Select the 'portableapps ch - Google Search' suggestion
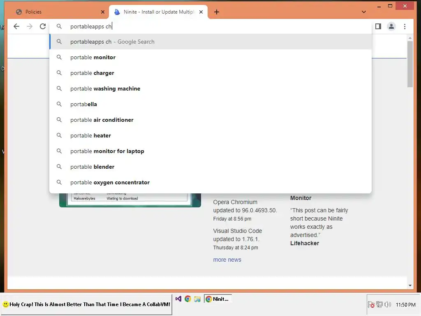This screenshot has width=421, height=316. click(211, 42)
